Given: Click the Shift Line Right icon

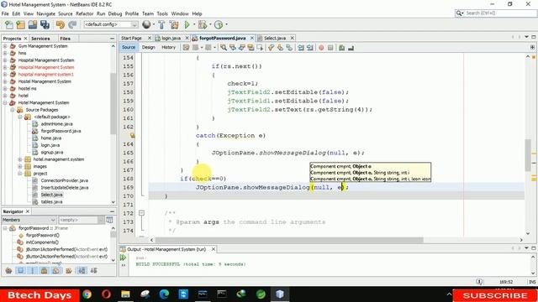Looking at the screenshot, I should pyautogui.click(x=310, y=48).
